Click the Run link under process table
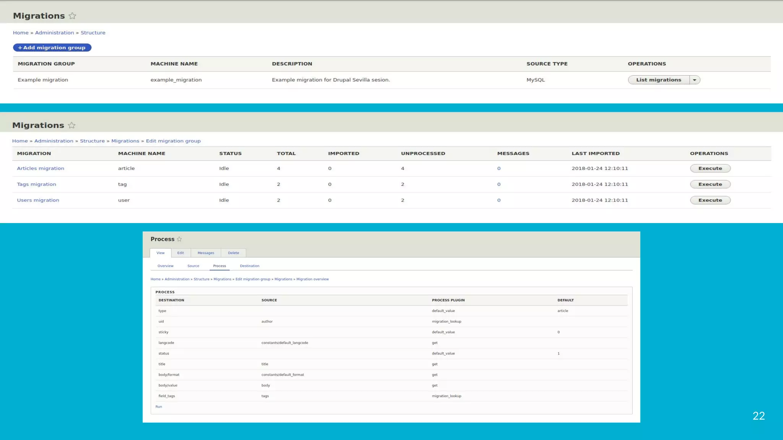 159,407
